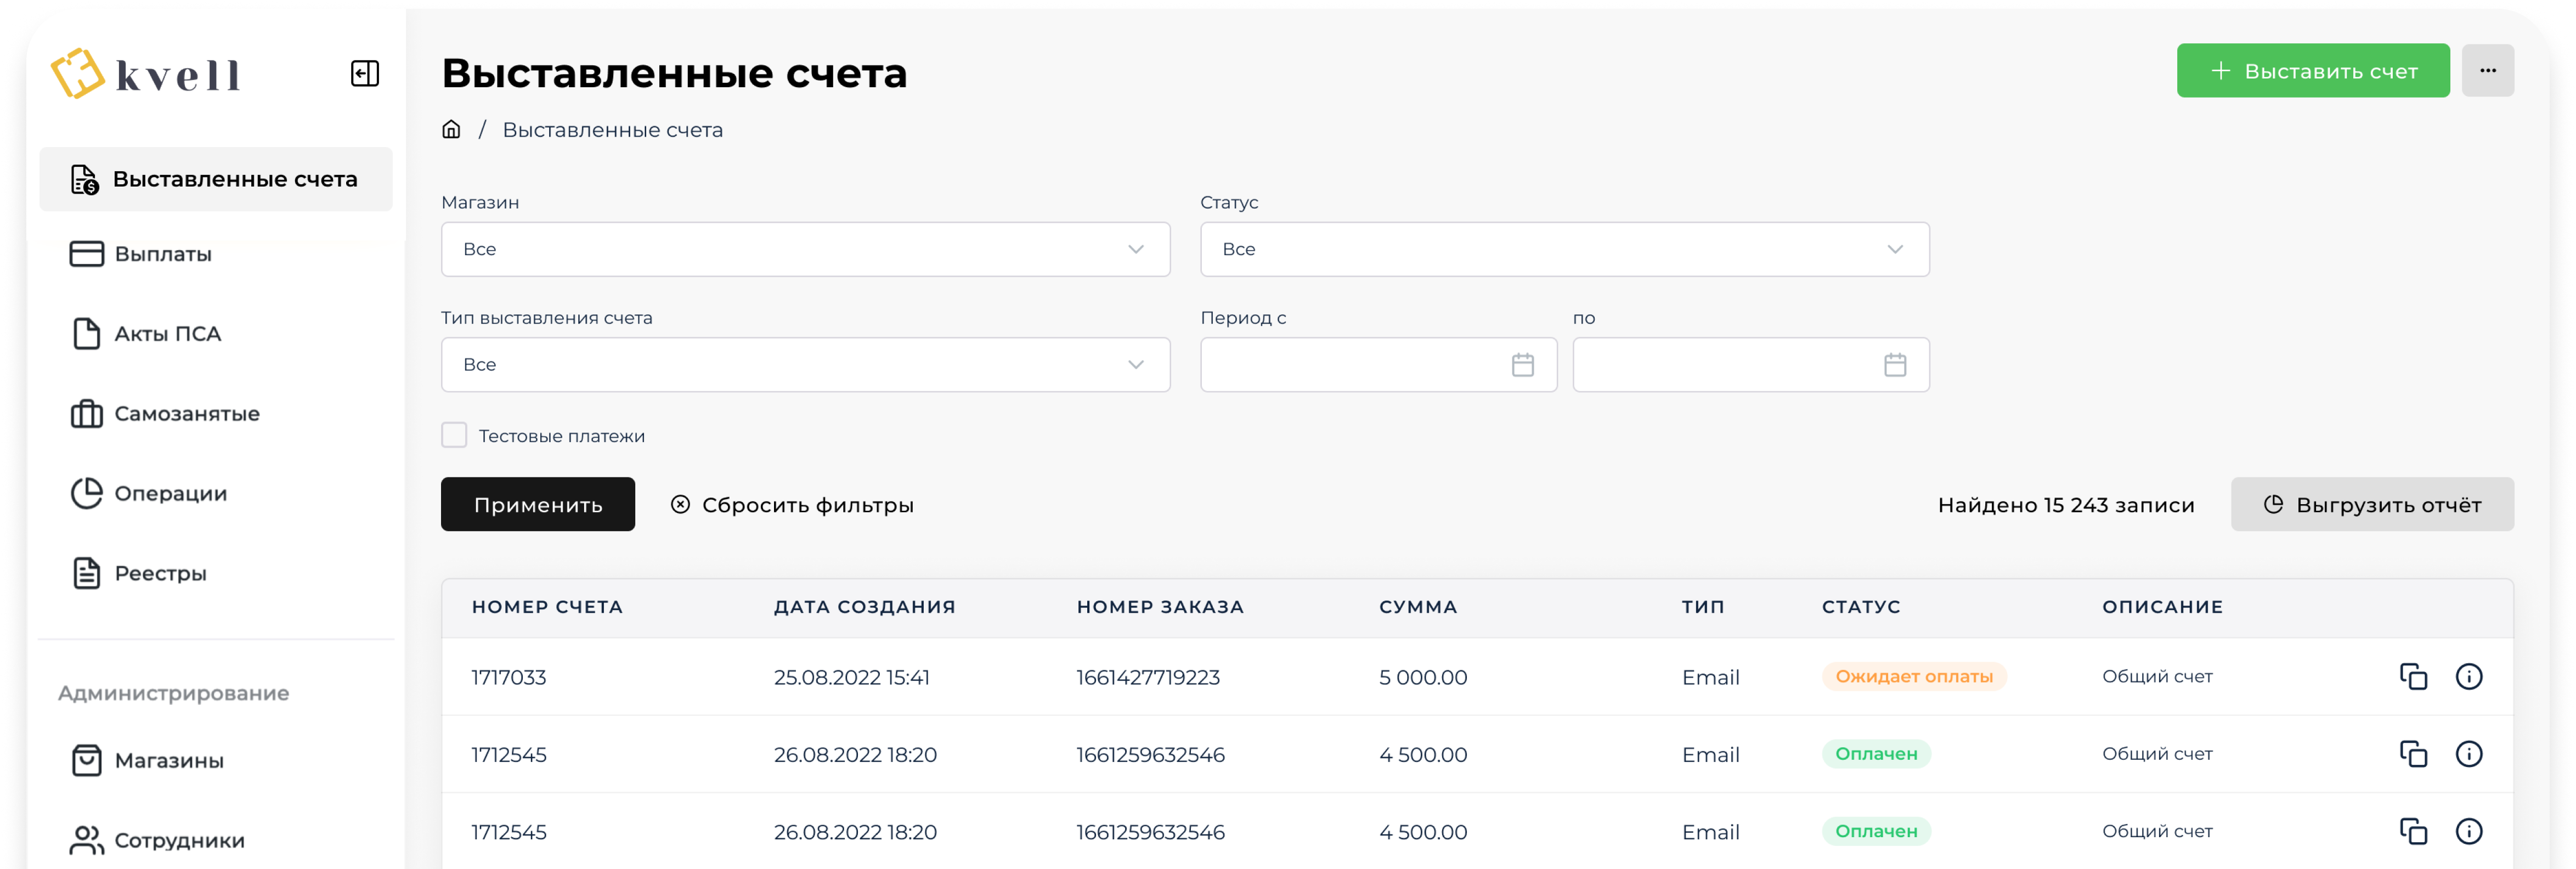The width and height of the screenshot is (2576, 869).
Task: Enable the Тестовые платежи checkbox
Action: (x=454, y=435)
